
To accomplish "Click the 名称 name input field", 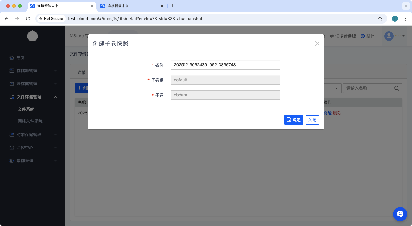I will (225, 65).
